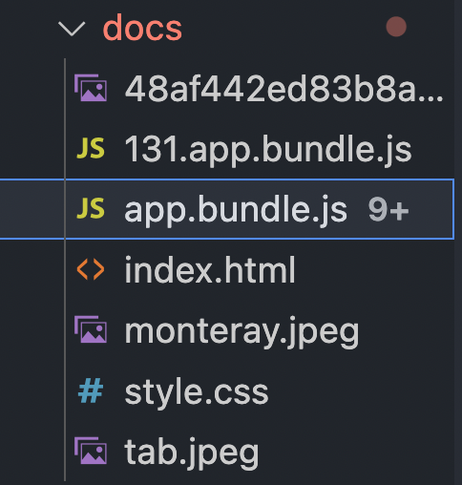
Task: Open the selected app.bundle.js file
Action: (236, 210)
